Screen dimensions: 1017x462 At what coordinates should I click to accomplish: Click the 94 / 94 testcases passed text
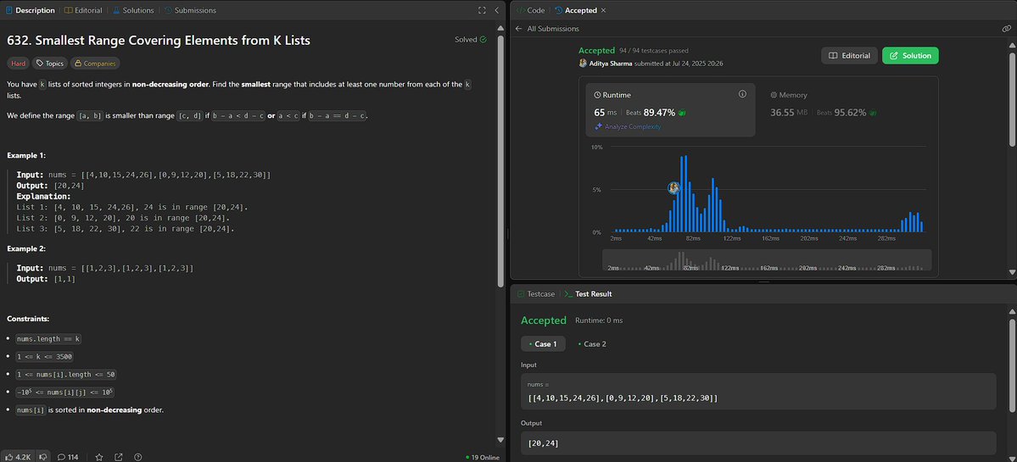[654, 51]
